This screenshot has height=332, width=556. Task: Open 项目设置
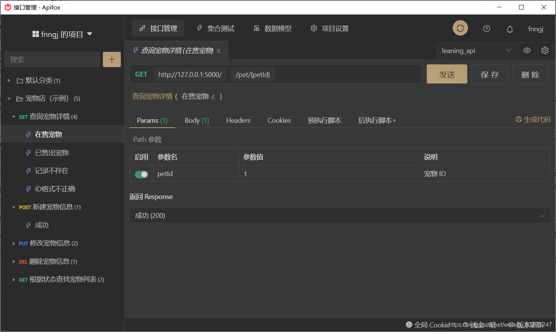(330, 28)
